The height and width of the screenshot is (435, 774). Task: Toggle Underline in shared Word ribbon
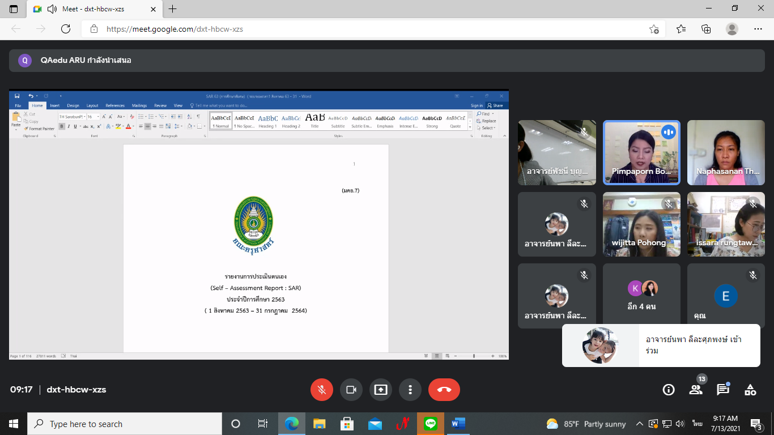(75, 126)
